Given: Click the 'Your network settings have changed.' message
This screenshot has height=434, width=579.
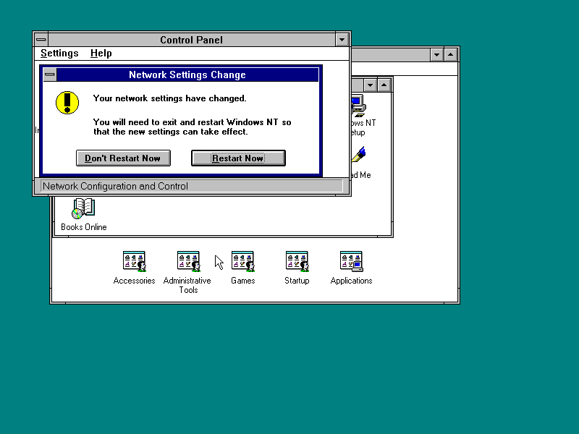Looking at the screenshot, I should [x=169, y=98].
